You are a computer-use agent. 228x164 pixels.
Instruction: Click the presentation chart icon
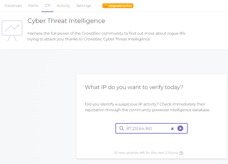click(12, 30)
